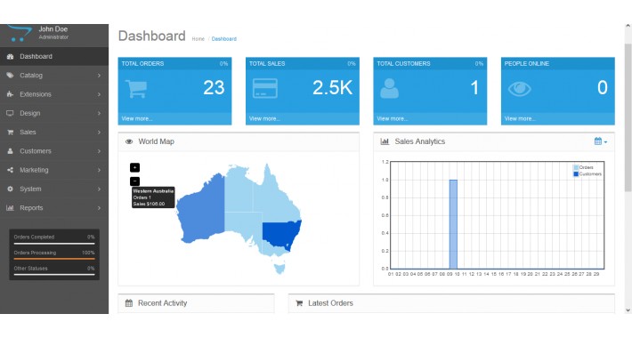Click the eye icon beside World Map

pos(129,141)
